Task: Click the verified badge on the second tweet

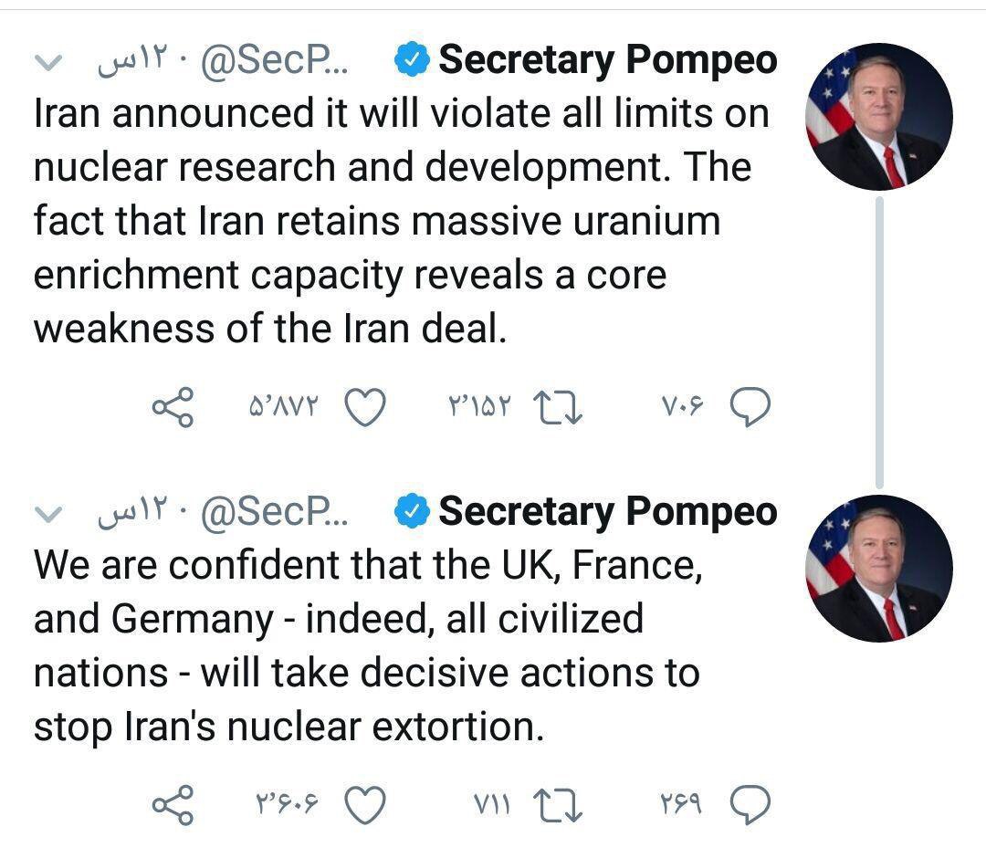Action: (413, 513)
